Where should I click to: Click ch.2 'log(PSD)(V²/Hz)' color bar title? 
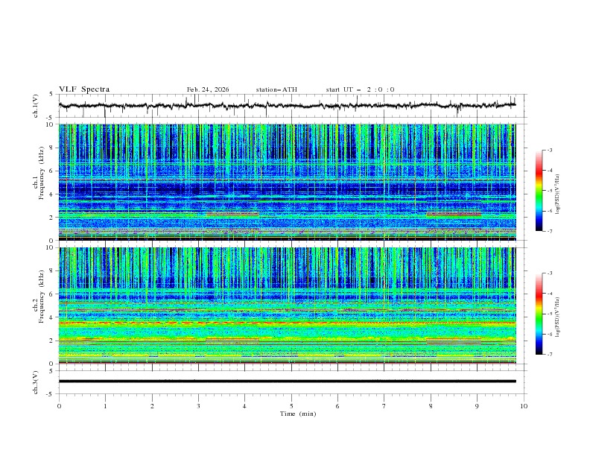click(558, 317)
